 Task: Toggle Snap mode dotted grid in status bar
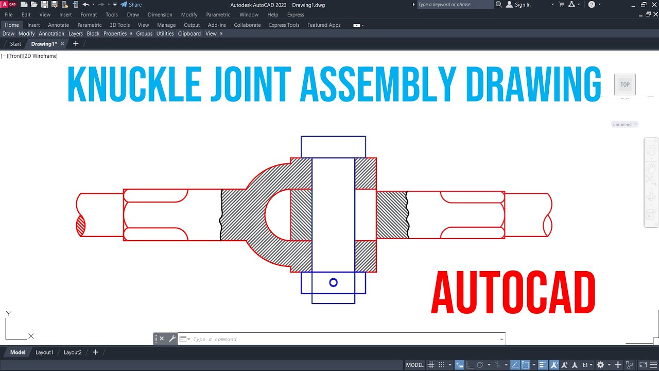(x=441, y=365)
